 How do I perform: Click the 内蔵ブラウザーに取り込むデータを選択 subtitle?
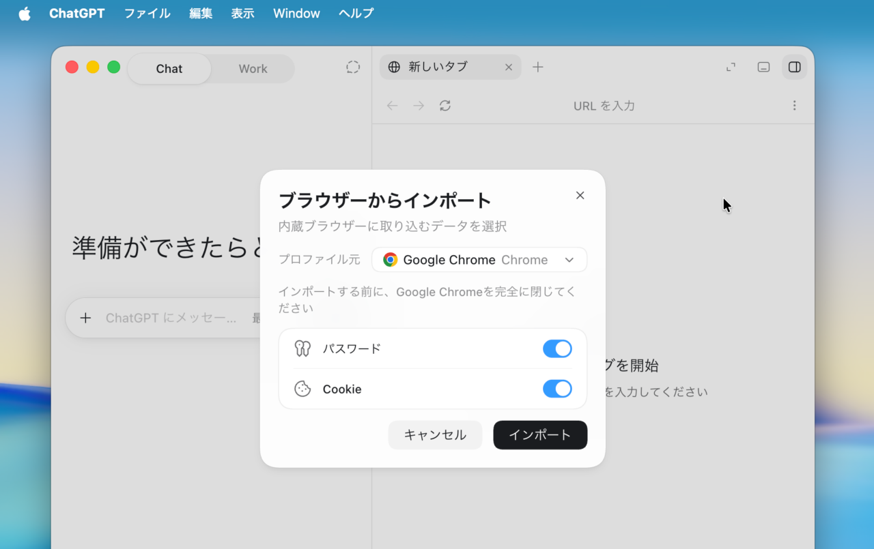(x=393, y=226)
